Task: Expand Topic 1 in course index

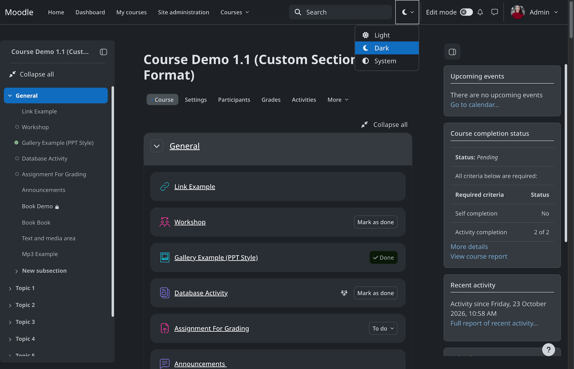Action: click(x=10, y=288)
